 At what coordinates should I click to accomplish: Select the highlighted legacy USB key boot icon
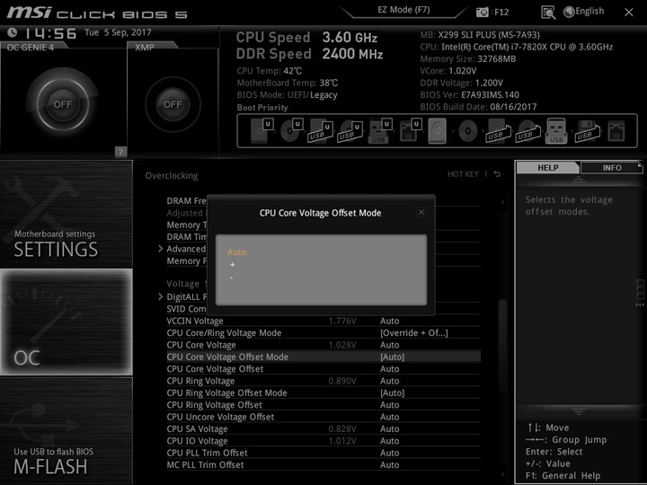(x=556, y=131)
